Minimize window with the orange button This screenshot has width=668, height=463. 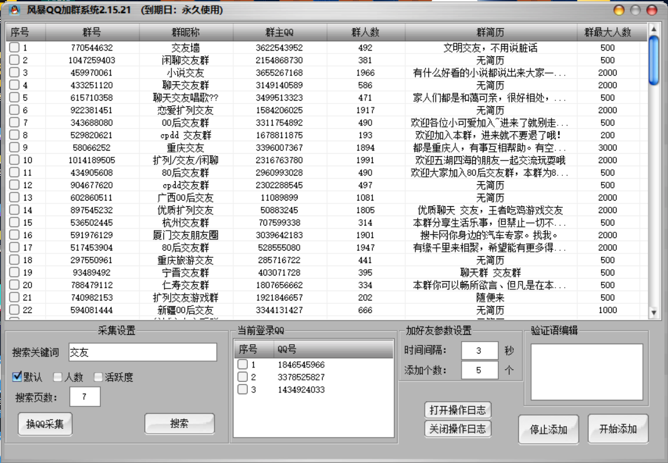[x=619, y=10]
